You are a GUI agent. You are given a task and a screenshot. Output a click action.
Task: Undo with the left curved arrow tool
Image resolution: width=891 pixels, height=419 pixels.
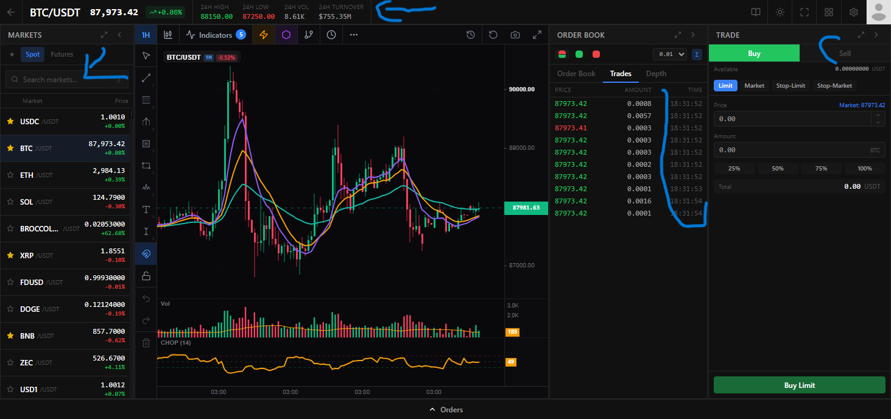coord(146,298)
